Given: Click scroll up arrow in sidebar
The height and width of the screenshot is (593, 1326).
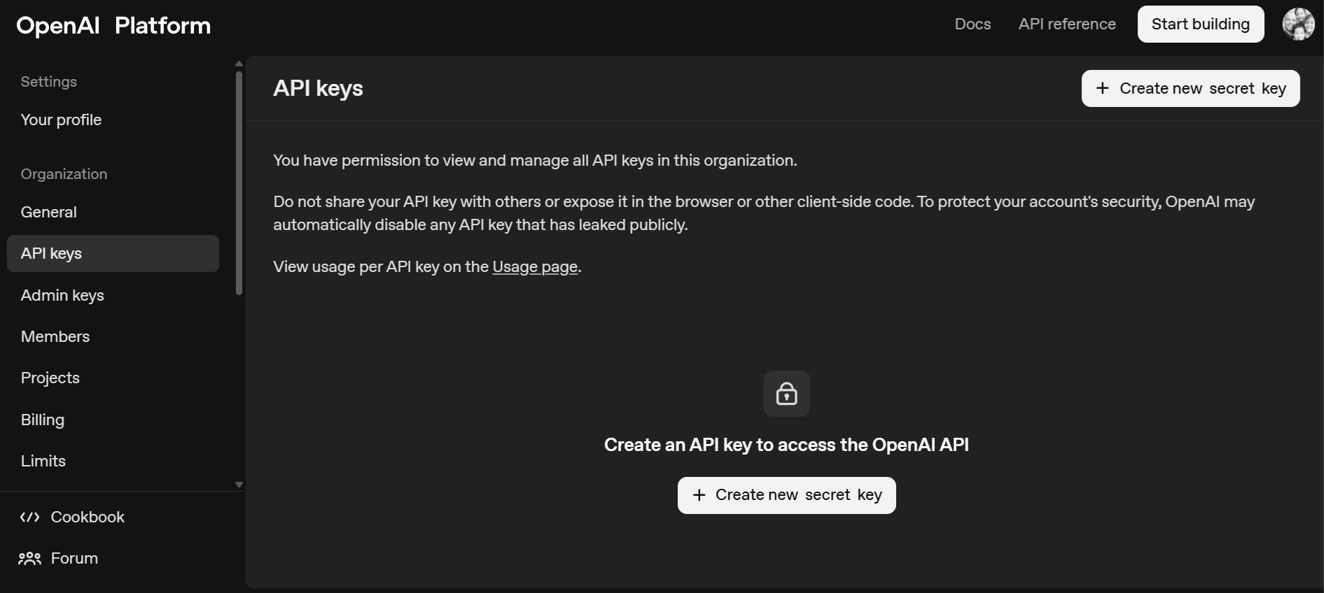Looking at the screenshot, I should coord(239,64).
